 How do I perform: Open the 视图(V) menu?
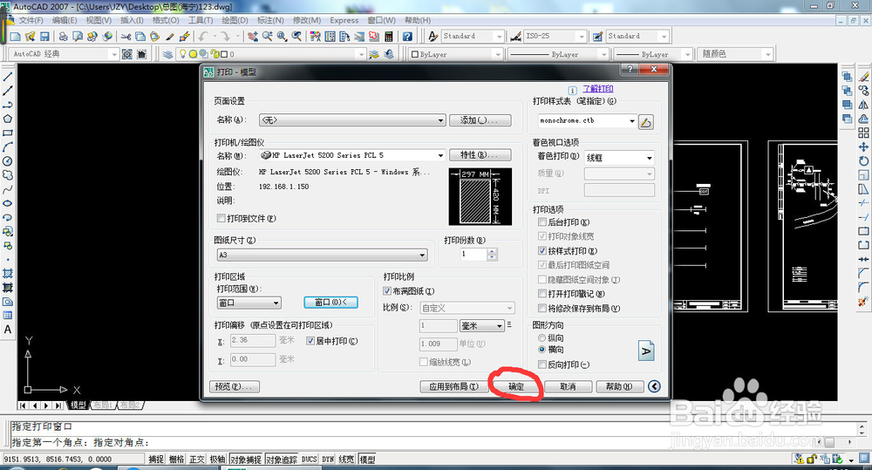pos(99,20)
